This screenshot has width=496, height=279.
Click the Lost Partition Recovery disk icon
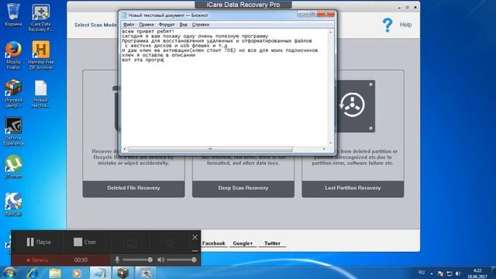353,105
